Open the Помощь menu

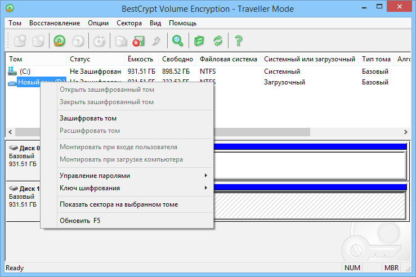pyautogui.click(x=183, y=23)
